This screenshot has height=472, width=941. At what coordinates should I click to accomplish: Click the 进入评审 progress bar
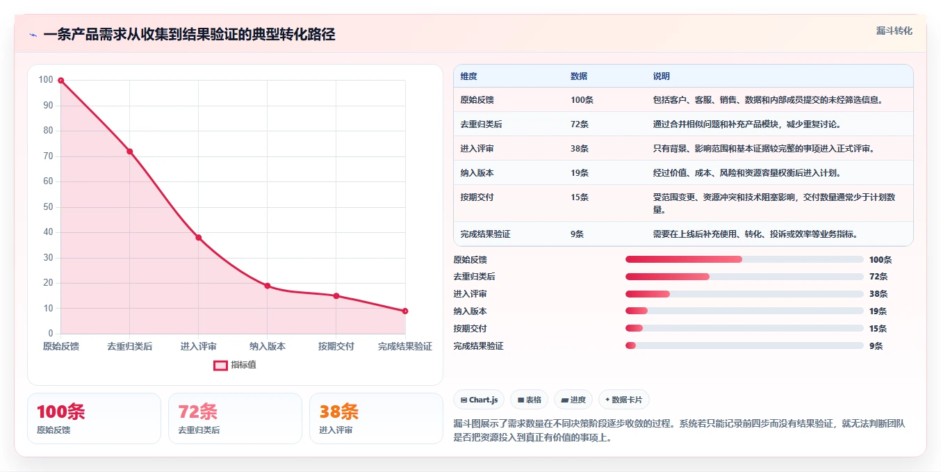coord(744,294)
